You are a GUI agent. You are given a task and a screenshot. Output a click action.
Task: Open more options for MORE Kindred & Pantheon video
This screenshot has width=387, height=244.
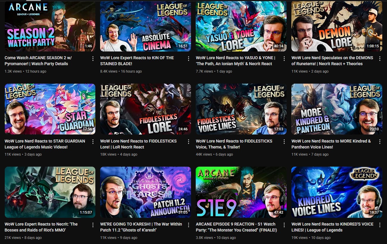coord(380,142)
